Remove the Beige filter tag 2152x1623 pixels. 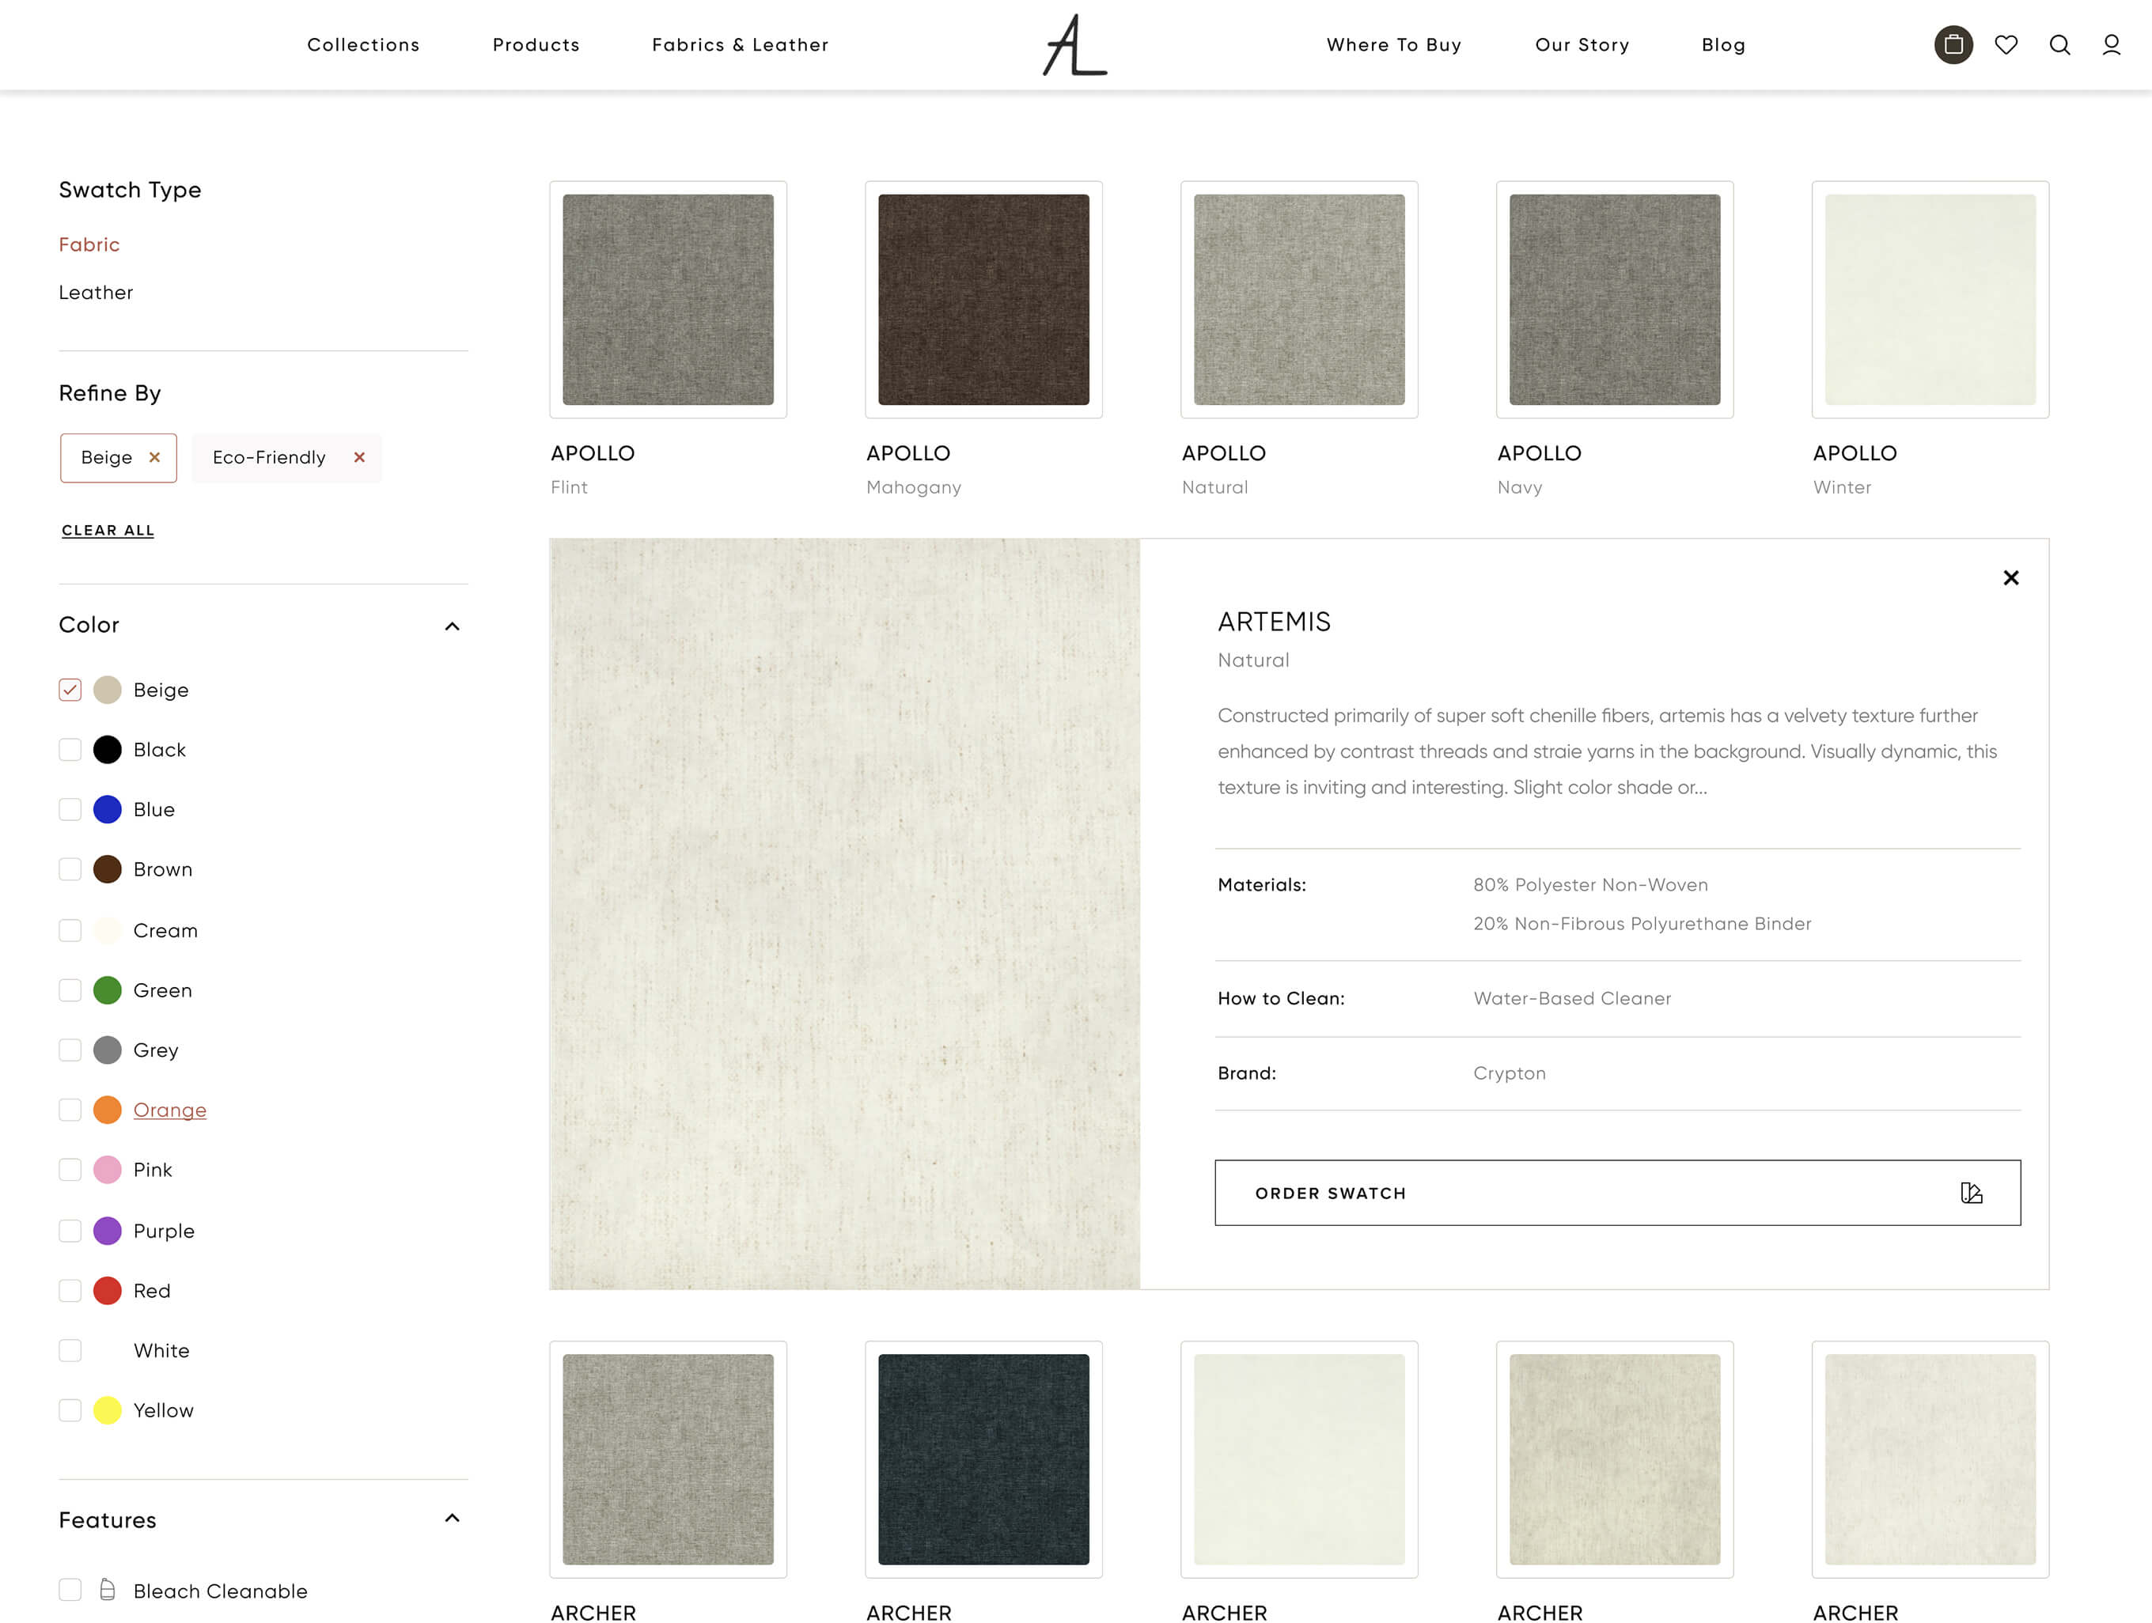point(153,457)
